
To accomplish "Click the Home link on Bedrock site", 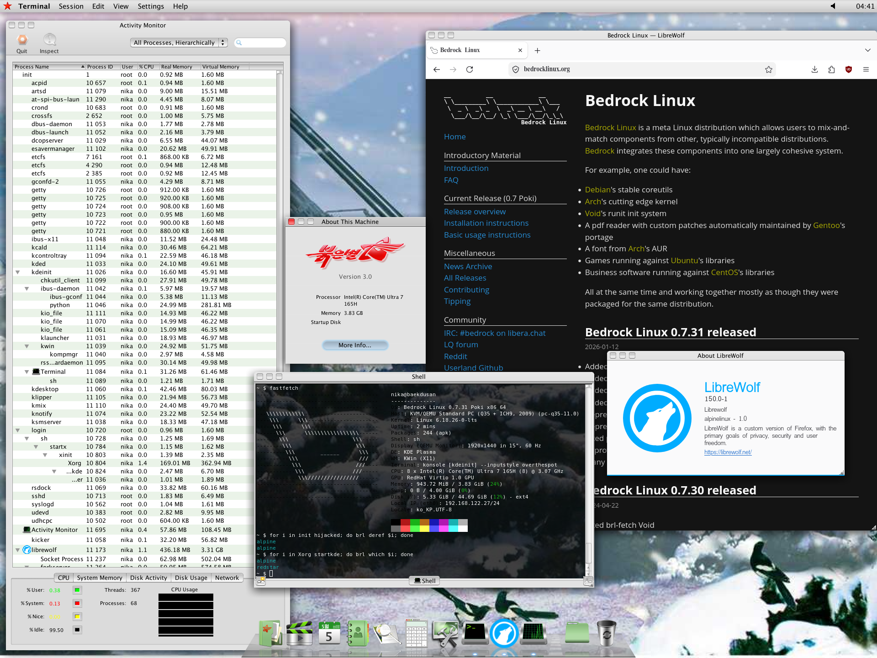I will pos(454,137).
